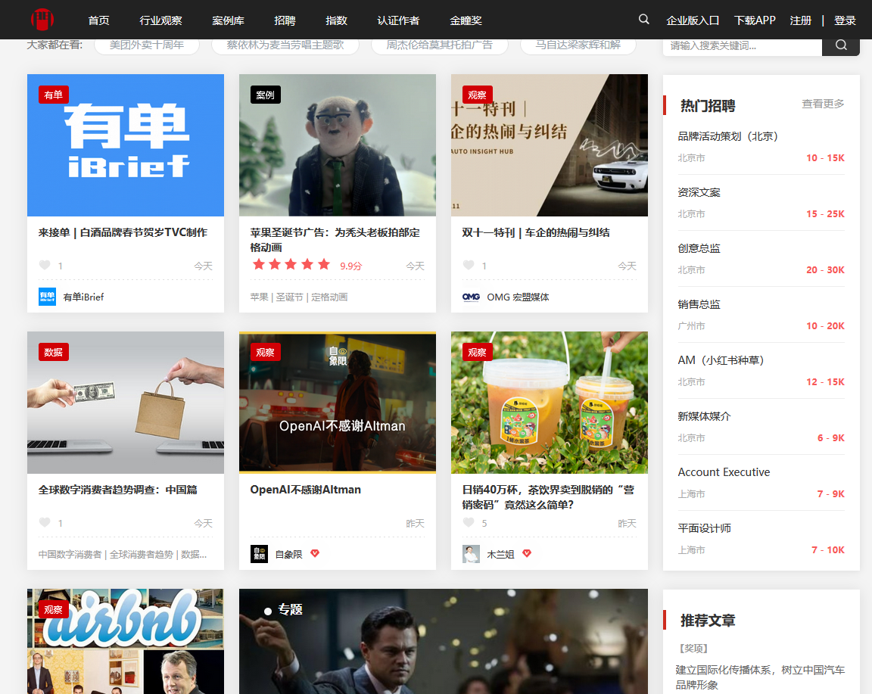Screen dimensions: 872x694
Task: Click the 周杰伦给莫其托拍广告 trending tag
Action: (x=439, y=45)
